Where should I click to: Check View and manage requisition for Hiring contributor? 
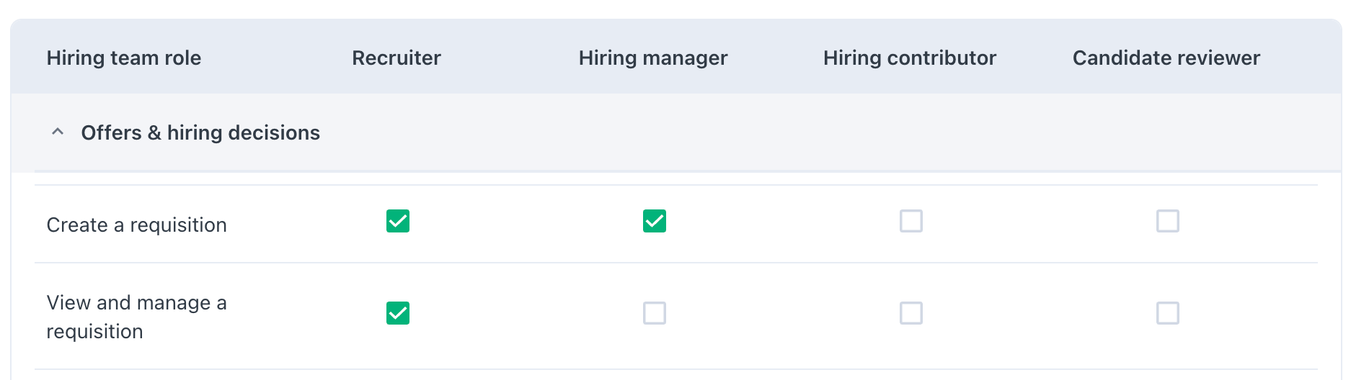point(911,313)
